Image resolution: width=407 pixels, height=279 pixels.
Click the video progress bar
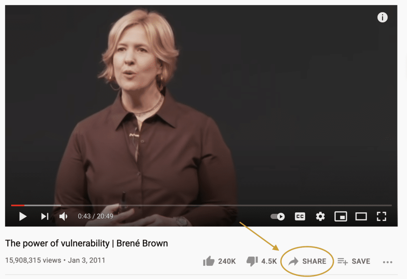201,205
